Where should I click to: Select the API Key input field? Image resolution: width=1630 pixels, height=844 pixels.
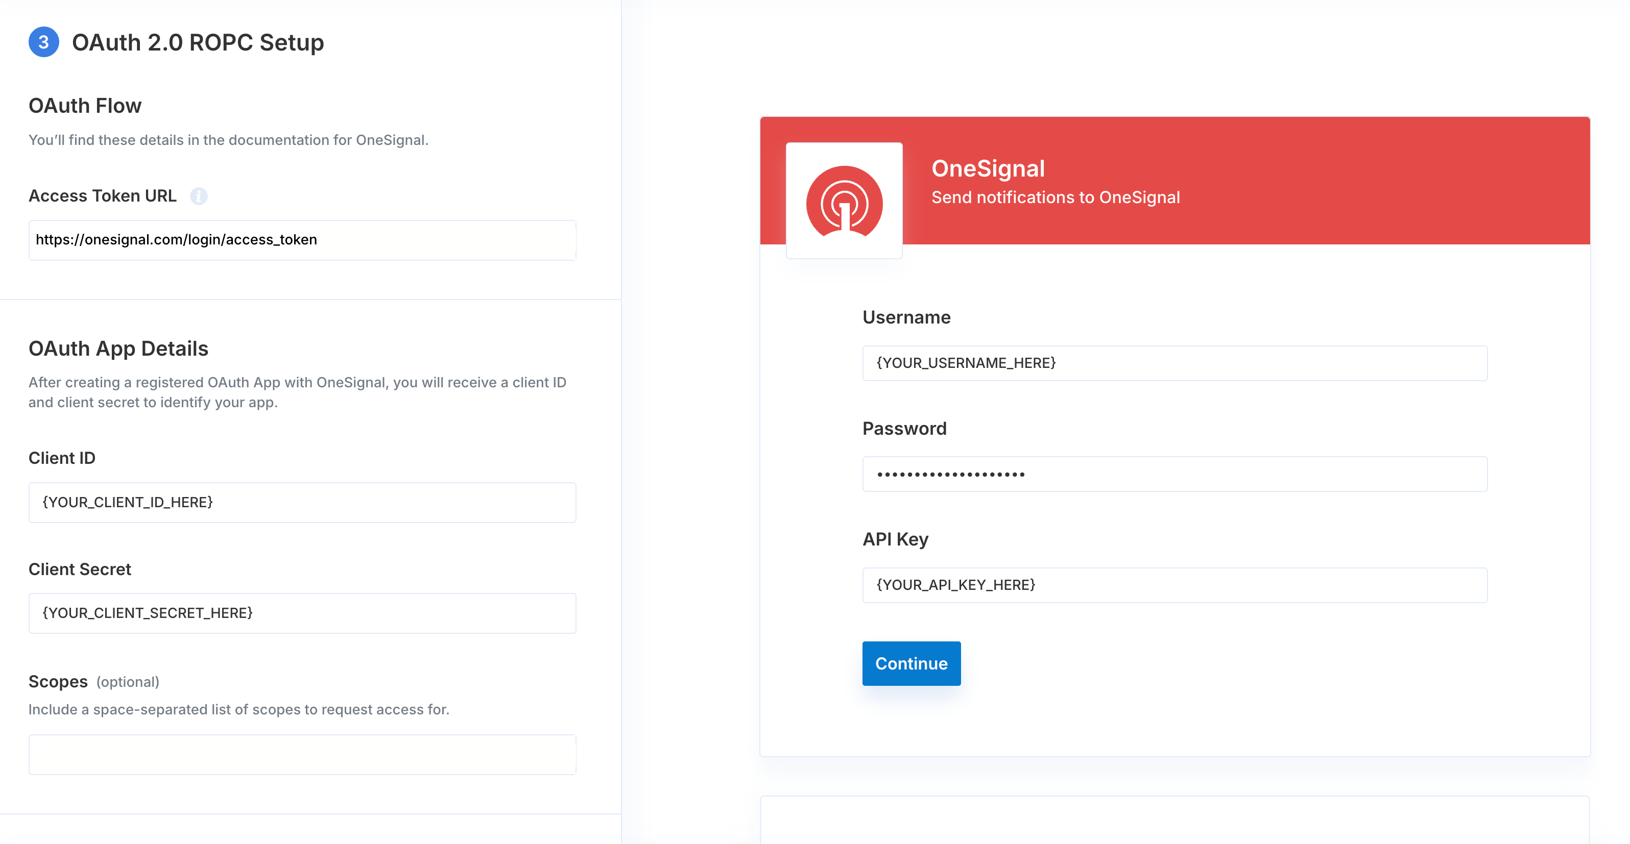[1175, 585]
